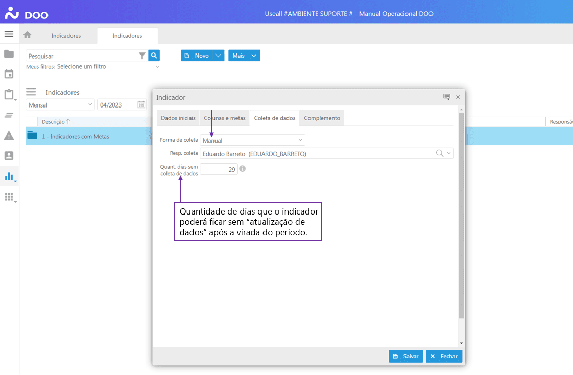573x375 pixels.
Task: Click the dialog vertical scrollbar
Action: (x=461, y=214)
